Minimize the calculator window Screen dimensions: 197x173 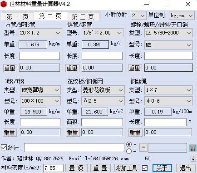pos(147,4)
